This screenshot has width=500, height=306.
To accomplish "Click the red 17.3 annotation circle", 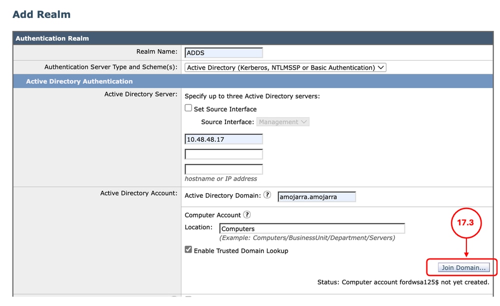I will [x=466, y=223].
